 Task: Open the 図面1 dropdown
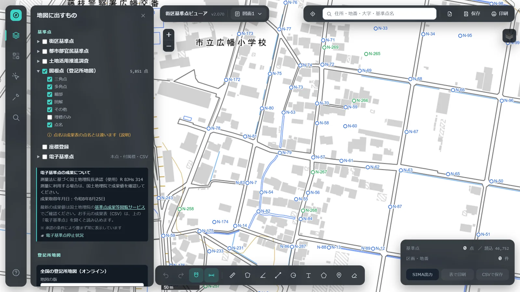248,14
